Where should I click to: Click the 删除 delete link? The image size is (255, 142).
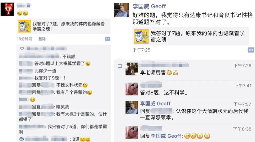42,39
